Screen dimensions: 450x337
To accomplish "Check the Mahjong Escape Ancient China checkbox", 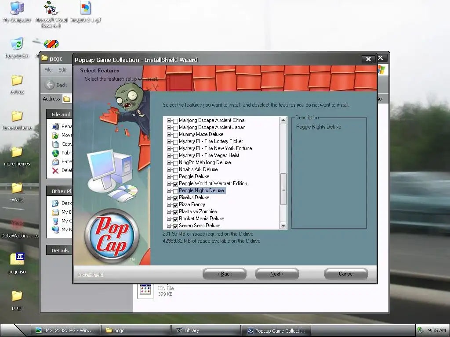I will 176,121.
